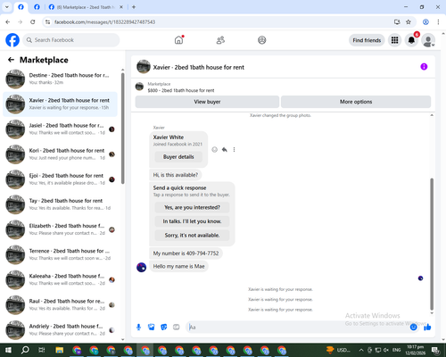Screen dimensions: 446x357
Task: Open Windows taskbar search
Action: tap(25, 350)
